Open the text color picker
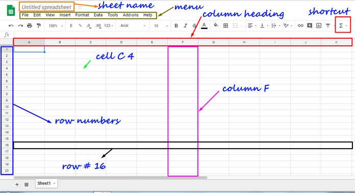This screenshot has width=355, height=193. (x=204, y=26)
